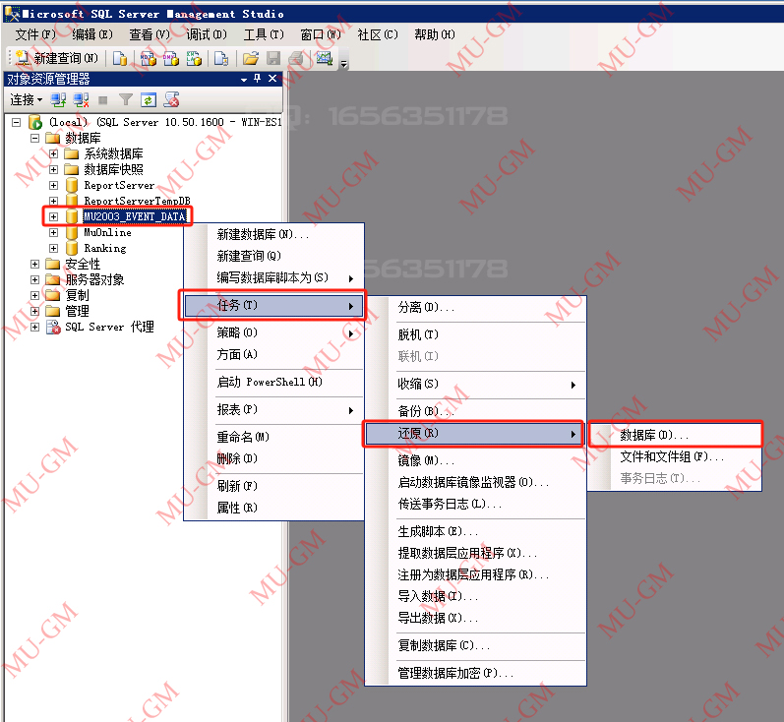Choose 新建数据库(N)... from context menu

(274, 234)
